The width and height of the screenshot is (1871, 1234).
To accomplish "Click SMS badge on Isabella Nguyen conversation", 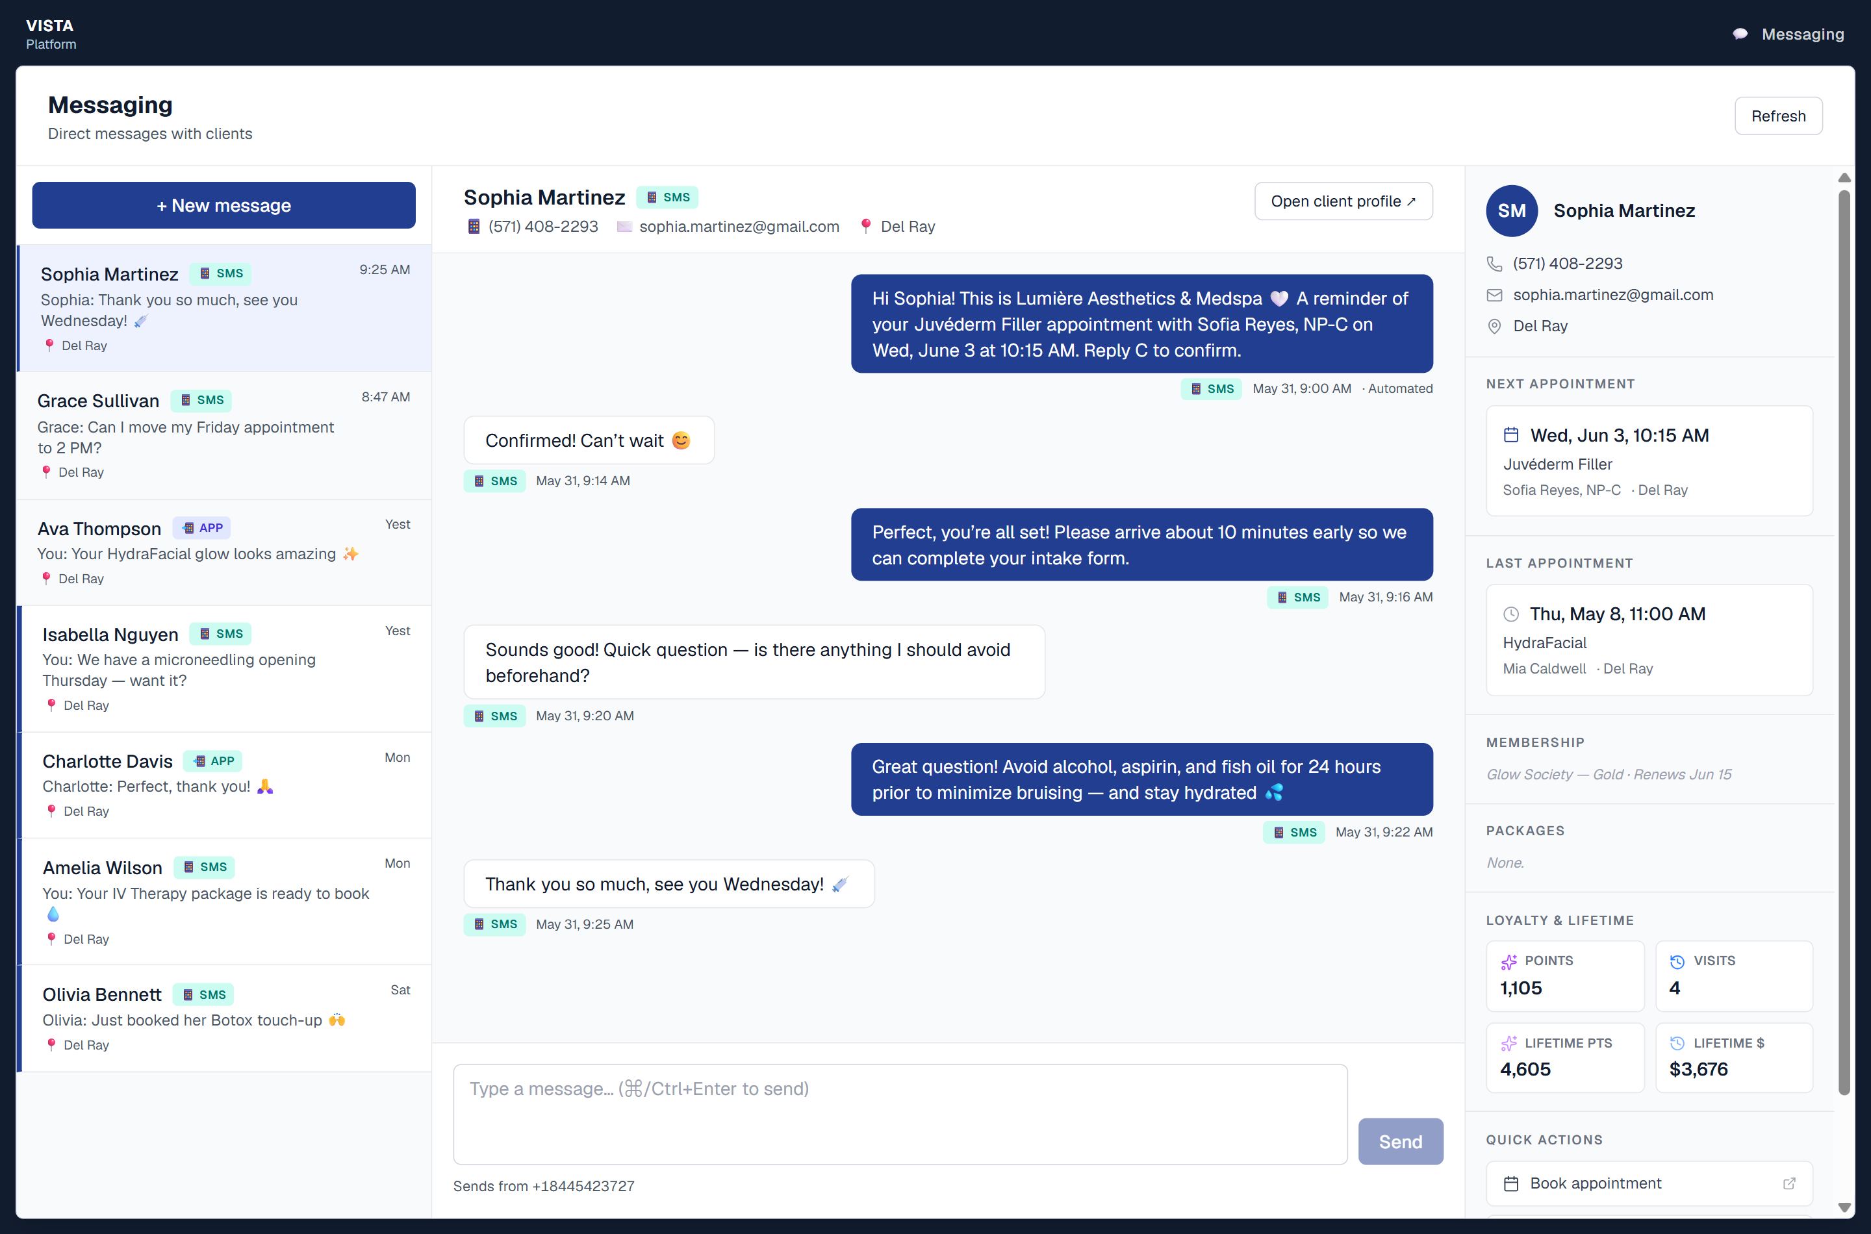I will 220,633.
